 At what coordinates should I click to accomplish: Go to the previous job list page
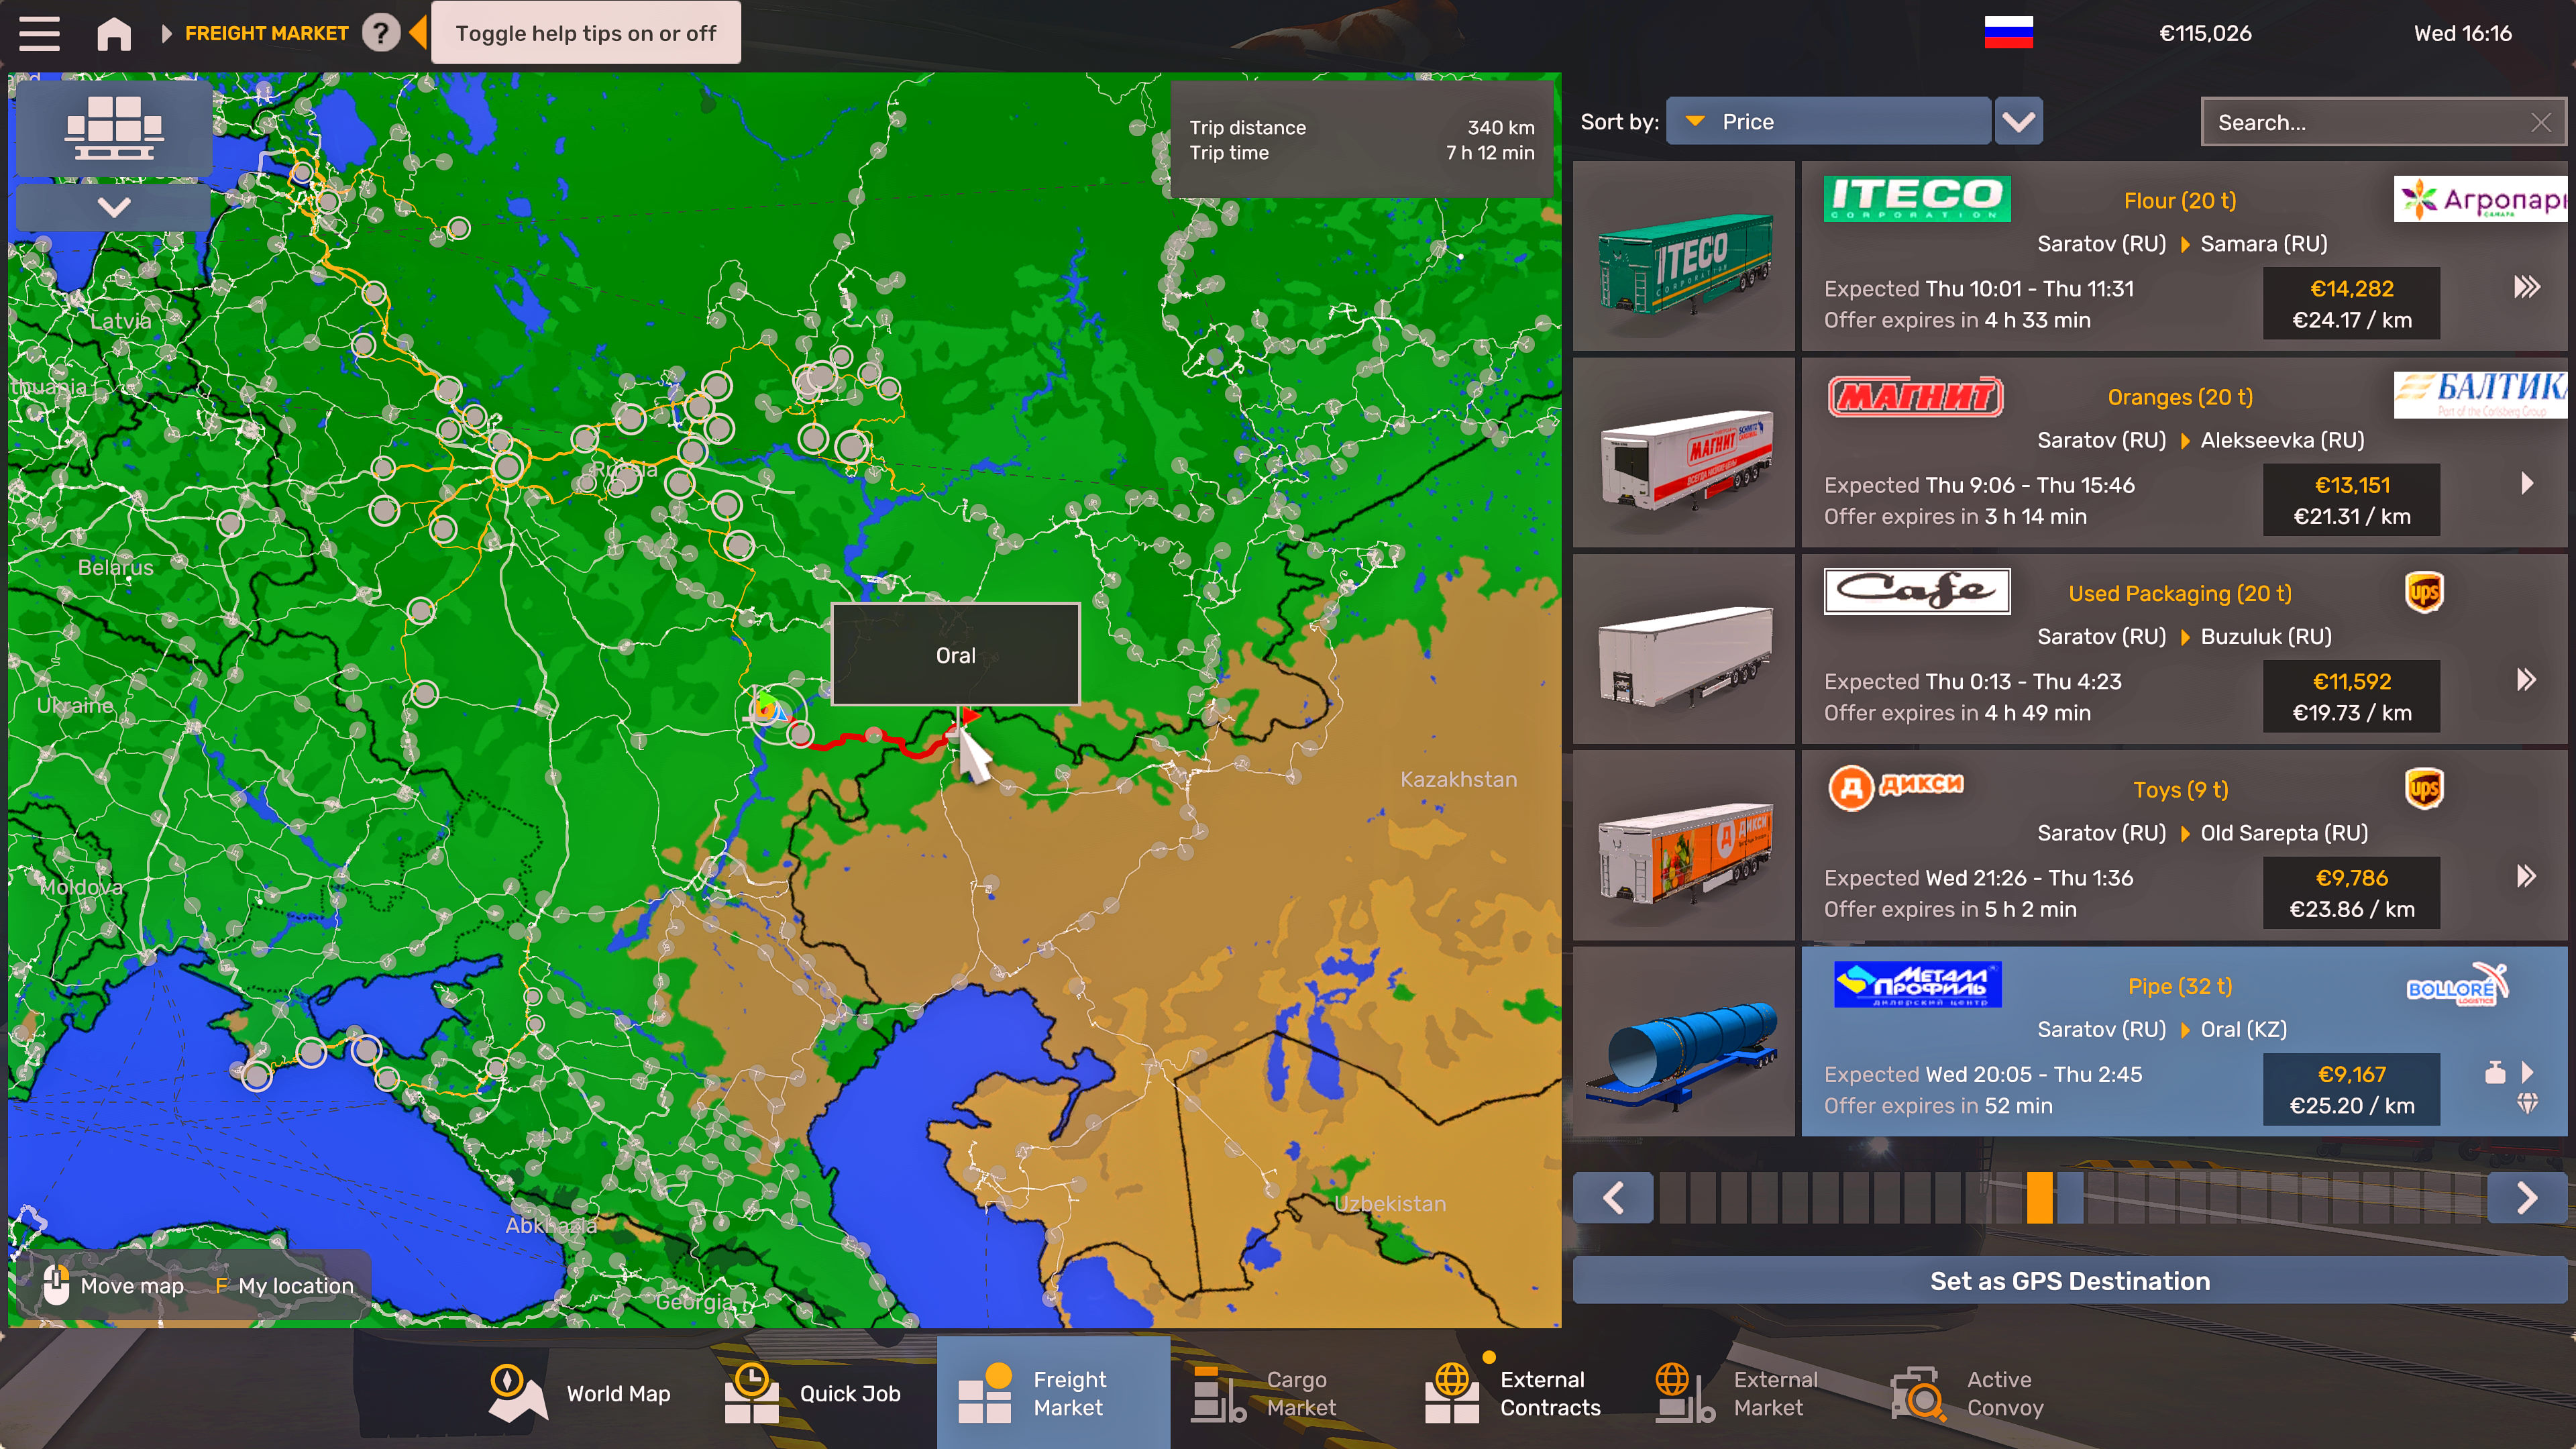point(1613,1197)
